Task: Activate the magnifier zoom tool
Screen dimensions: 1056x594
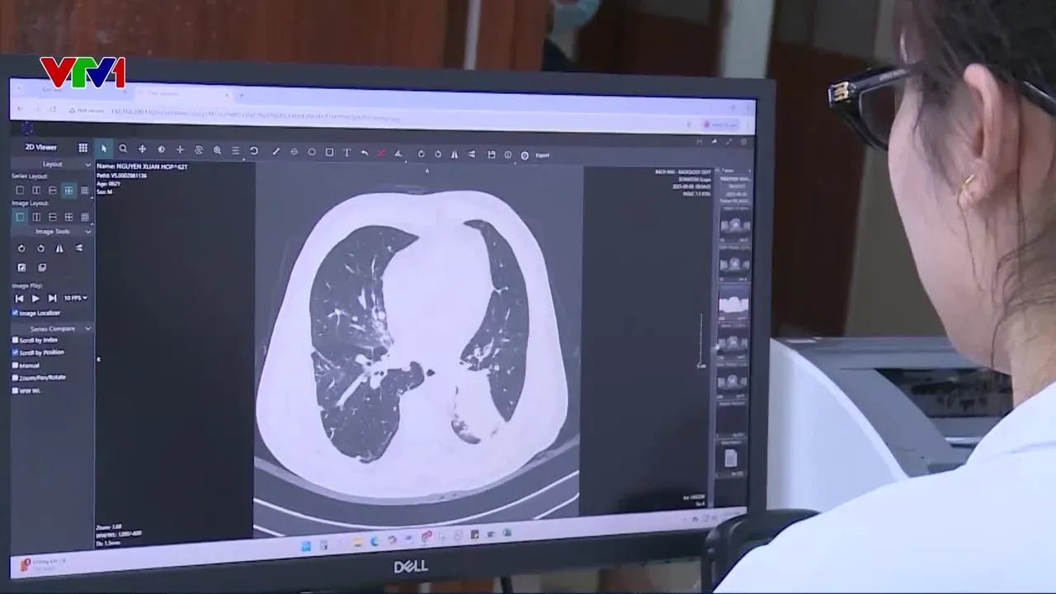Action: [123, 148]
